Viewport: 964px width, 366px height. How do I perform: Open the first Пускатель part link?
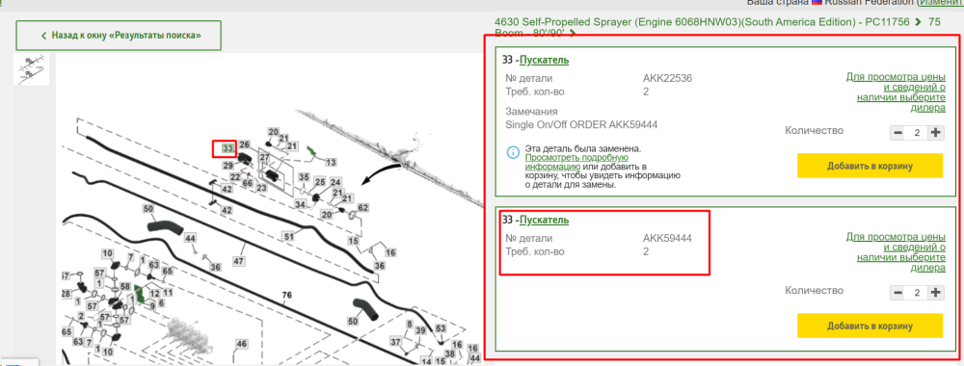[x=544, y=60]
